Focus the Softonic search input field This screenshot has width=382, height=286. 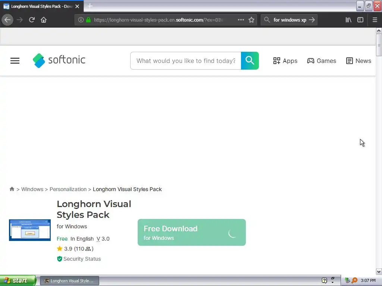186,61
